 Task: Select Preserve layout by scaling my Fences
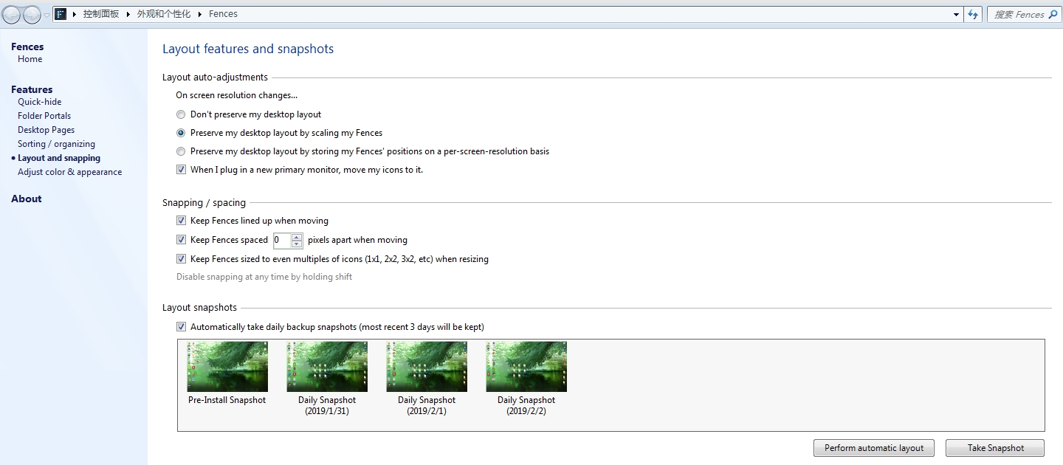tap(181, 133)
